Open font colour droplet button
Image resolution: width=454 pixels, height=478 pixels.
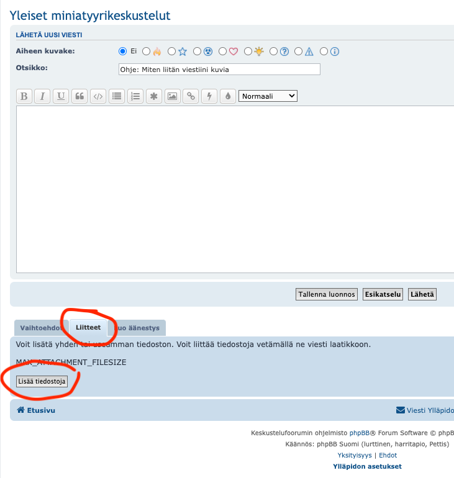pos(228,96)
